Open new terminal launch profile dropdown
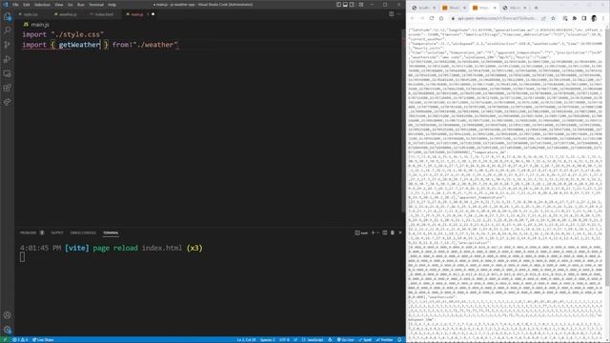This screenshot has width=610, height=343. [x=377, y=232]
